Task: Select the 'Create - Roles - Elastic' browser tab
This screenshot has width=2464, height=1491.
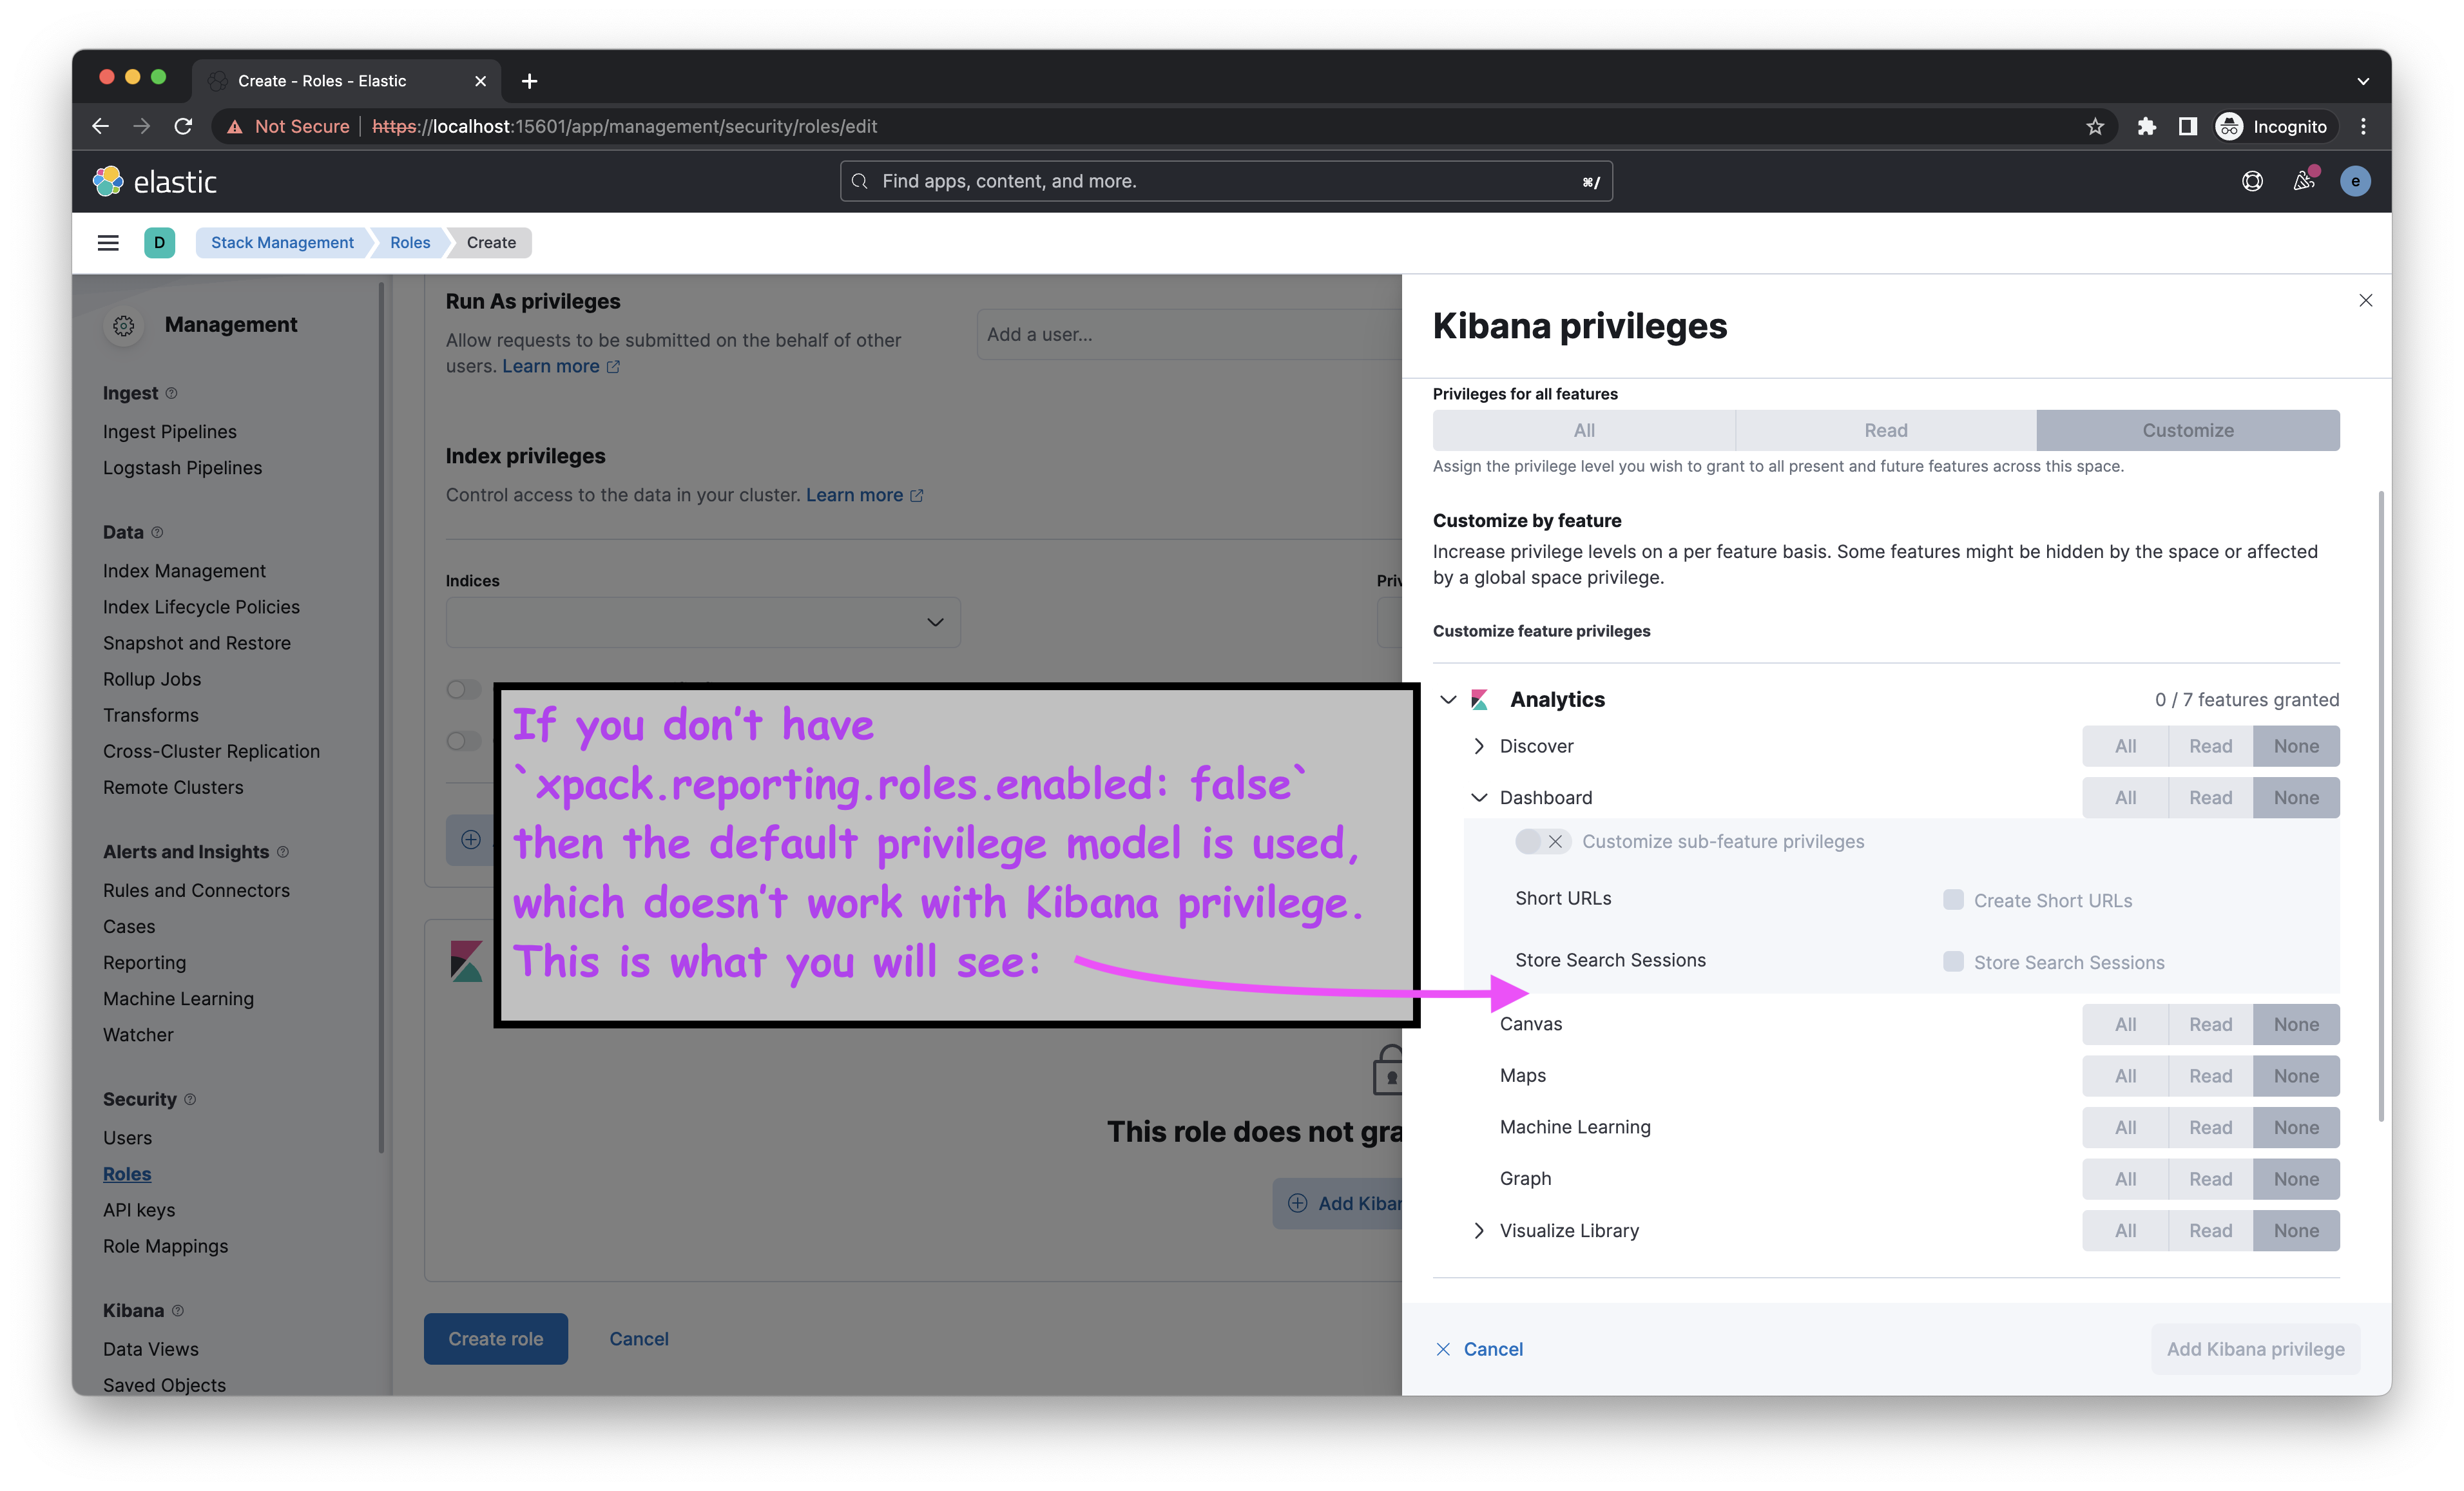Action: coord(322,80)
